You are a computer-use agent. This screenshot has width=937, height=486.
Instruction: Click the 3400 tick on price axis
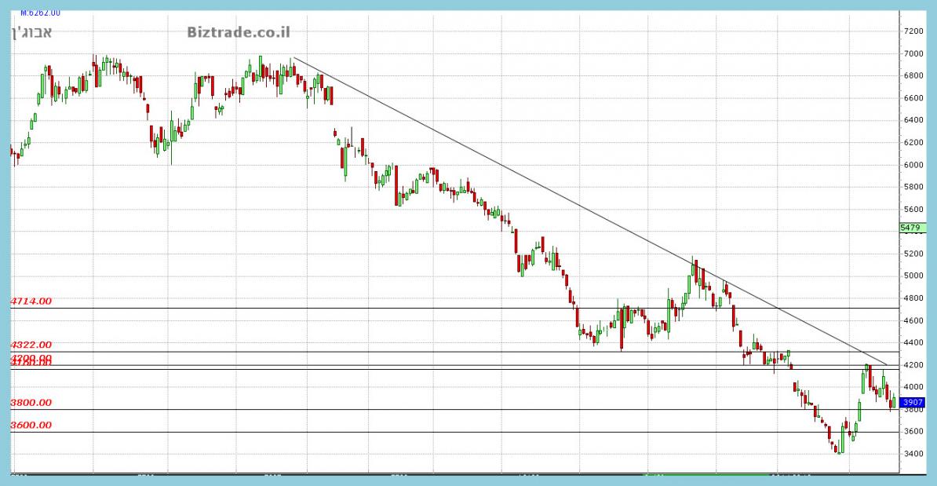pos(913,454)
